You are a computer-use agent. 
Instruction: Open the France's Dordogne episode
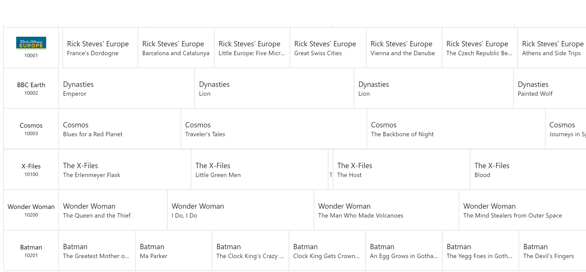[100, 48]
